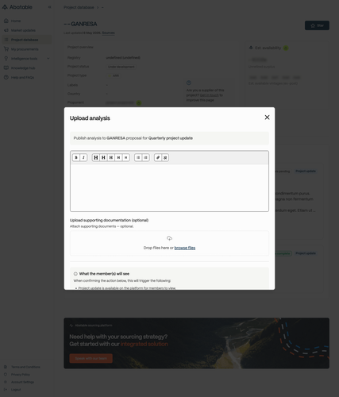Screen dimensions: 339x397
Task: Open Terms and Conditions link
Action: point(25,367)
